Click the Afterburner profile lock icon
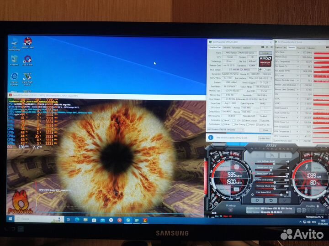Screen dimensions: 329x246 [x=318, y=206]
